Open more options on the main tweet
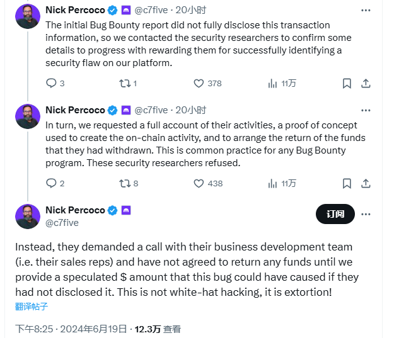The image size is (394, 338). point(366,213)
